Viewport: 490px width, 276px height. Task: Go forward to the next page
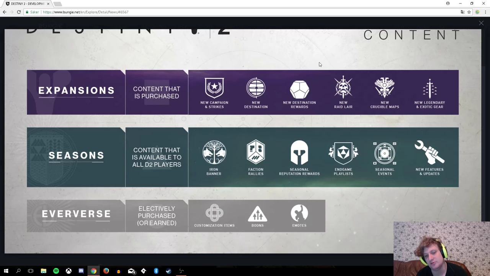click(12, 12)
